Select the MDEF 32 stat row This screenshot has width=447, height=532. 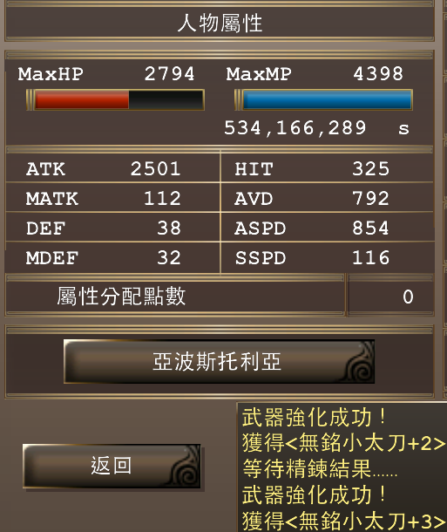point(113,257)
